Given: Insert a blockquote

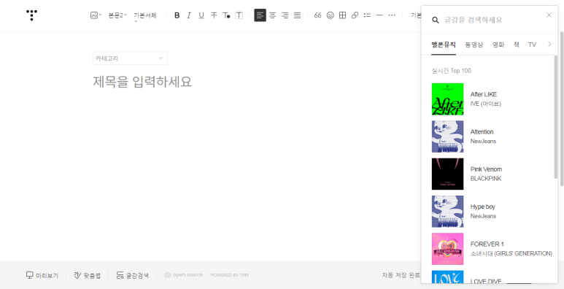Looking at the screenshot, I should coord(317,15).
